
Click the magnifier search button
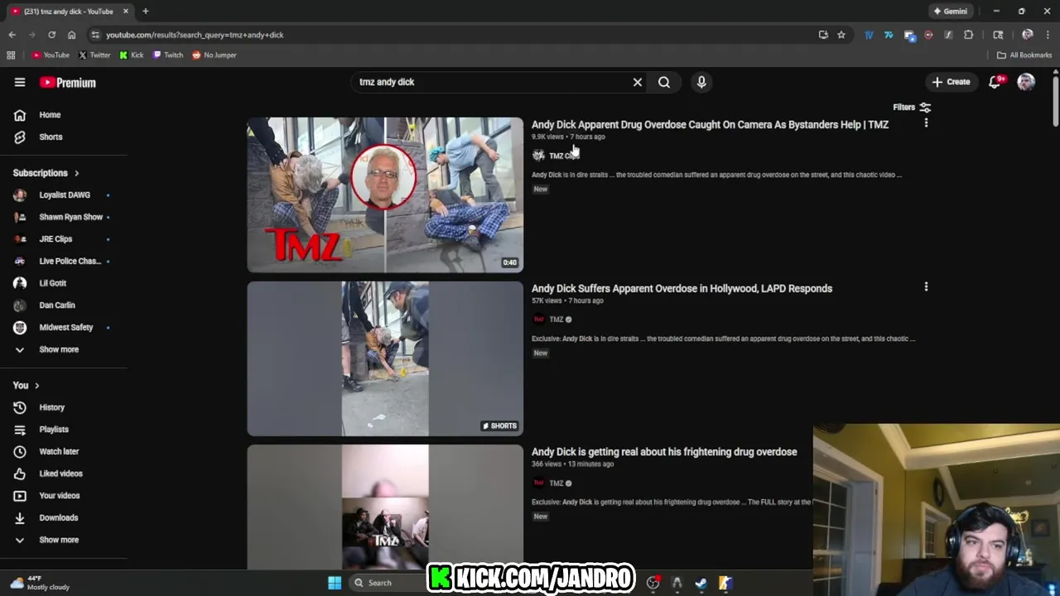click(x=664, y=82)
